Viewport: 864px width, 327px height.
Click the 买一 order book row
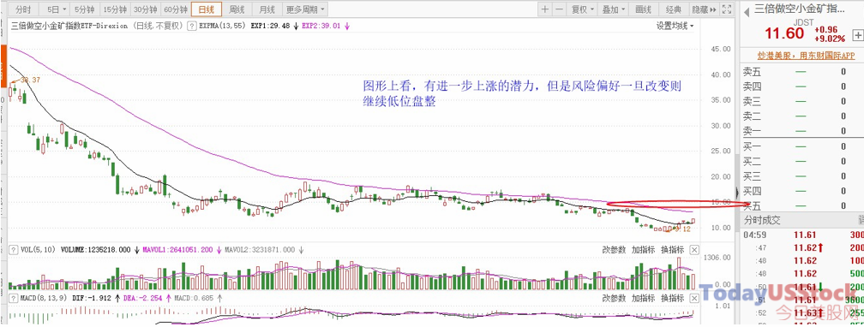click(802, 147)
